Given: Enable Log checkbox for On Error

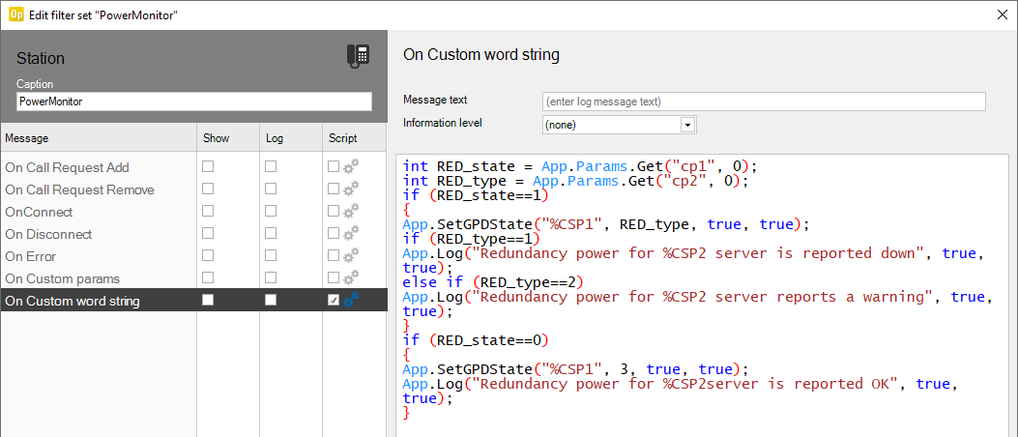Looking at the screenshot, I should 271,255.
